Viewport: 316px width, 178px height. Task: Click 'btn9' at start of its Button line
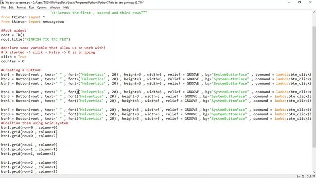[x=5, y=119]
